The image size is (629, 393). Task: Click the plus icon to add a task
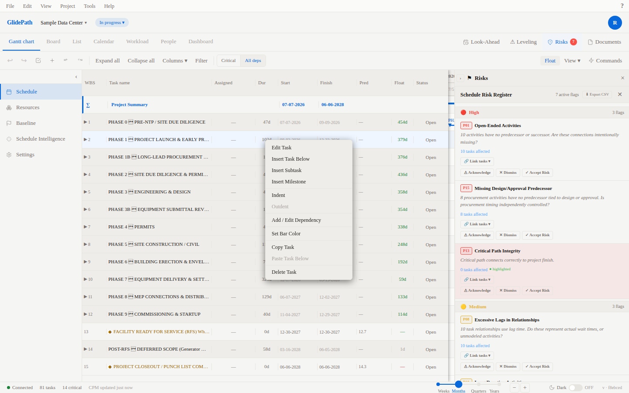click(x=52, y=61)
